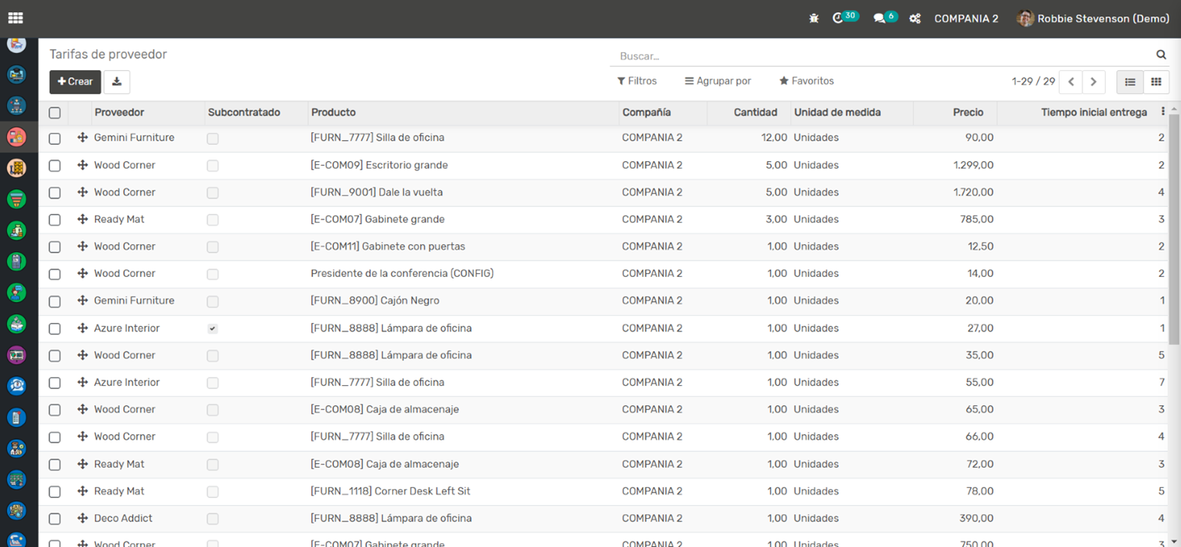Expand the Agrupar por dropdown

tap(717, 81)
